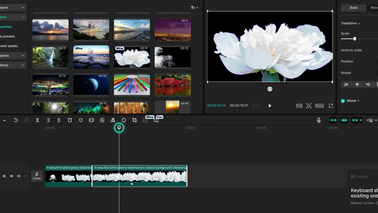Click the Delete right trim tool
The image size is (378, 213).
(x=59, y=120)
